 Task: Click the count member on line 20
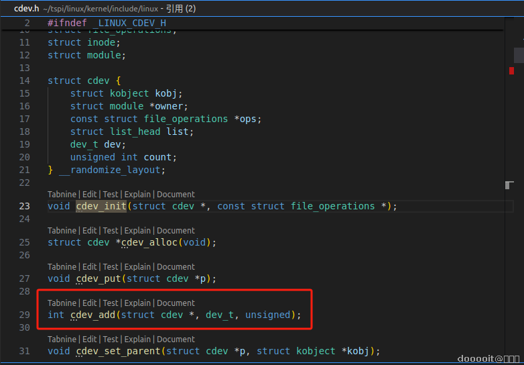coord(157,157)
